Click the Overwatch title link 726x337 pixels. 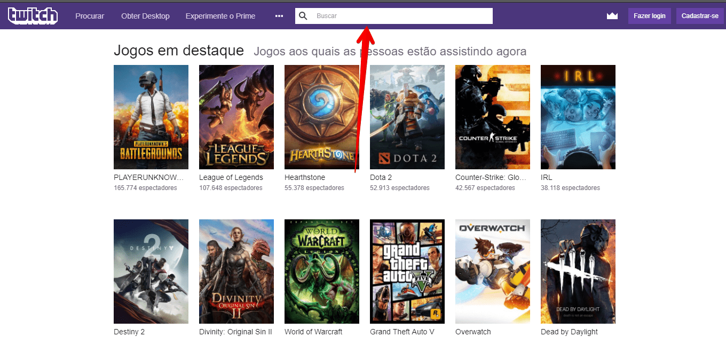pyautogui.click(x=473, y=332)
